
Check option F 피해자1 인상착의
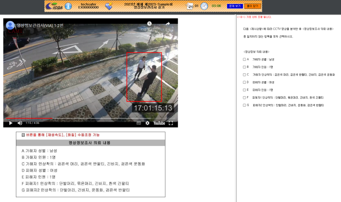pos(244,97)
